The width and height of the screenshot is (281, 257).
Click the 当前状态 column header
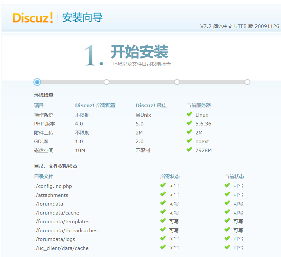click(x=234, y=177)
